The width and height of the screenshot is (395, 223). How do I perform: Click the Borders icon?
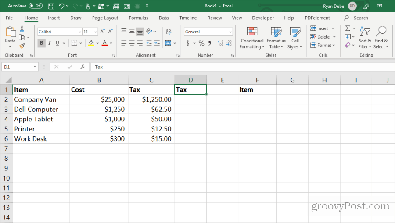click(74, 43)
